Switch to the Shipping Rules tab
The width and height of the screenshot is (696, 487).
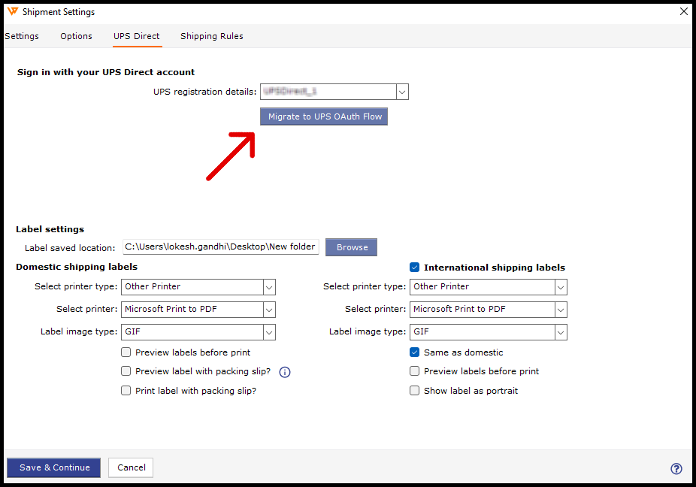[x=211, y=36]
